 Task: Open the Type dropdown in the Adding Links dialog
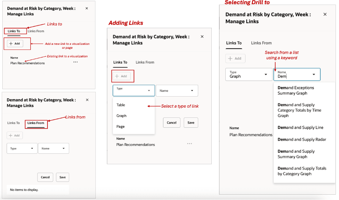pos(134,90)
